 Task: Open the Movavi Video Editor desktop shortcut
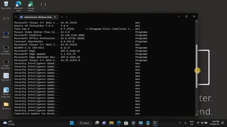pos(6,92)
